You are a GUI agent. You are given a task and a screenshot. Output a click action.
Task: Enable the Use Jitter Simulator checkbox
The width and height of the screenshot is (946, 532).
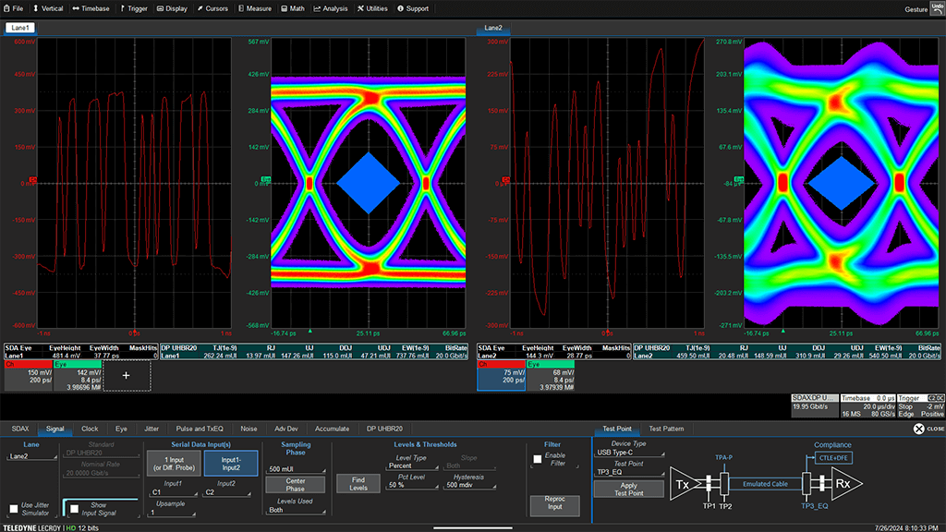[x=14, y=508]
